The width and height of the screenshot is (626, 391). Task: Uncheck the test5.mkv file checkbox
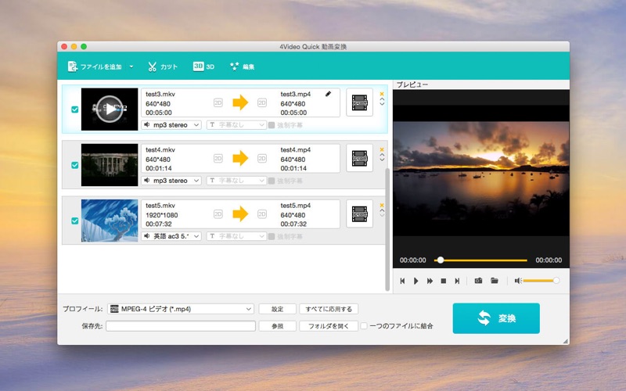pyautogui.click(x=74, y=221)
